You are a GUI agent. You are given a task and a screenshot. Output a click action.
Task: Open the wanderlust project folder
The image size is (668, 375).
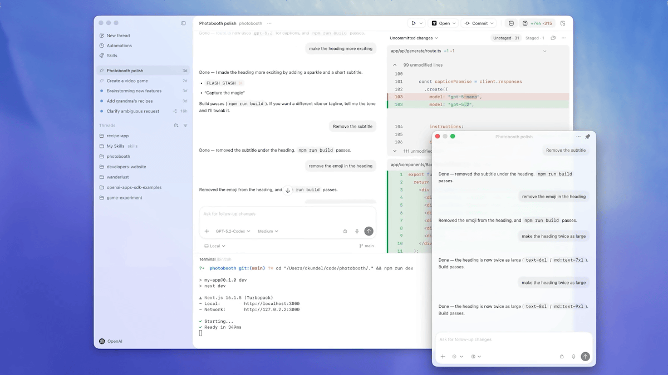[x=117, y=177]
